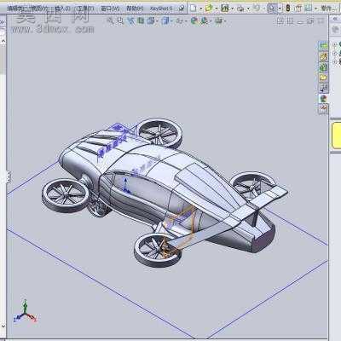The image size is (341, 341).
Task: Click the pin icon after KeyShot 5
Action: coord(182,9)
